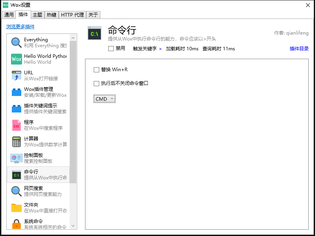Check 执行后不关闭命令窗口 option

click(96, 83)
